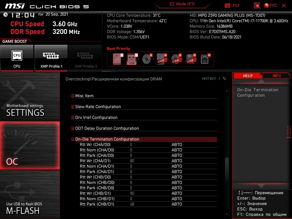Click the back arrow next to HOT KEY
This screenshot has height=219, width=292.
pos(224,79)
